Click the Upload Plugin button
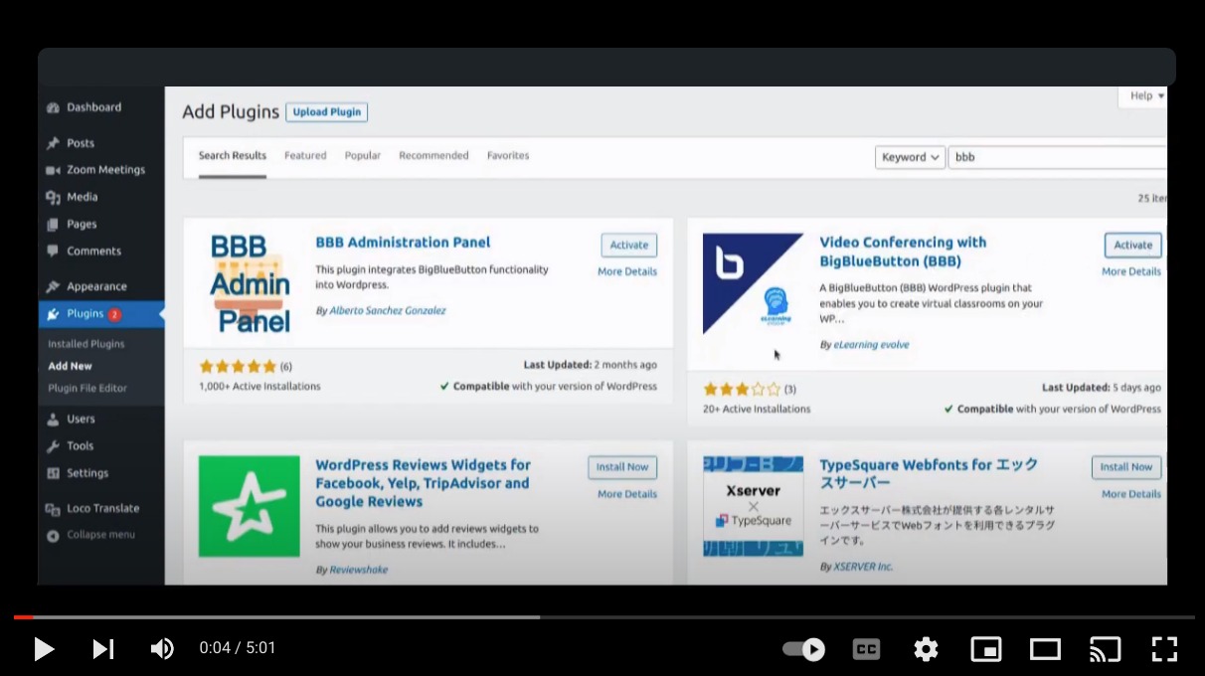 coord(326,112)
